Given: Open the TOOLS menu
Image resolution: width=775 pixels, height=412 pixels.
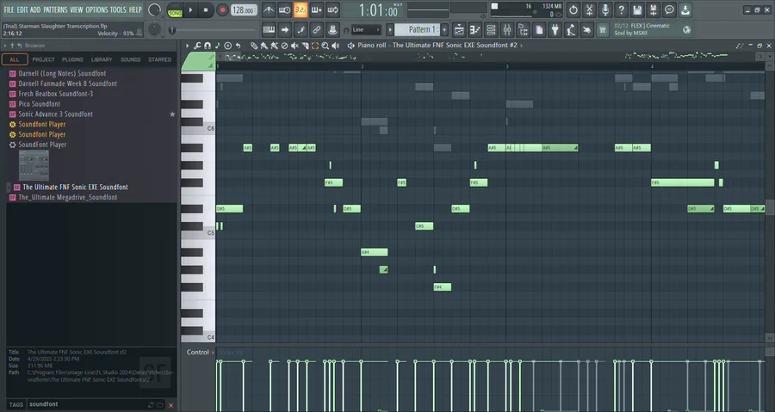Looking at the screenshot, I should click(118, 9).
